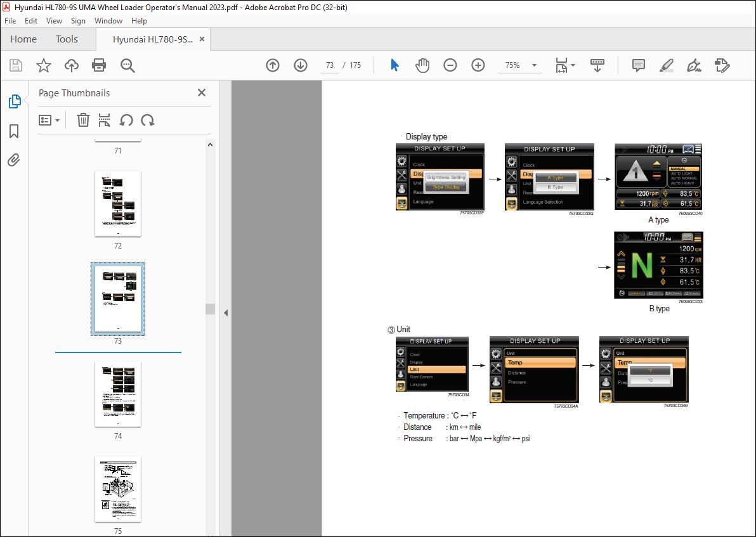Click the page number input field
The height and width of the screenshot is (537, 756).
click(330, 65)
